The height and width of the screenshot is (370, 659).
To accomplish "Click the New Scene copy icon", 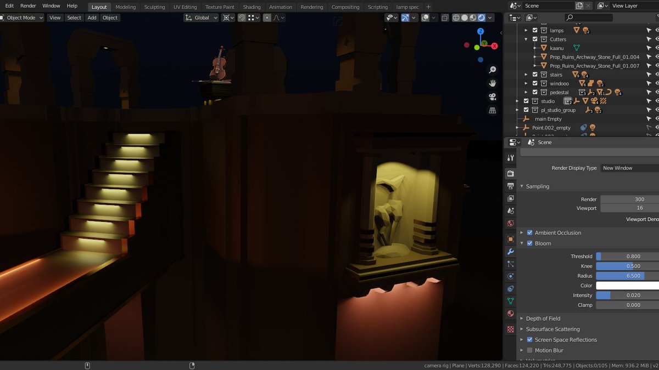I will pyautogui.click(x=579, y=5).
